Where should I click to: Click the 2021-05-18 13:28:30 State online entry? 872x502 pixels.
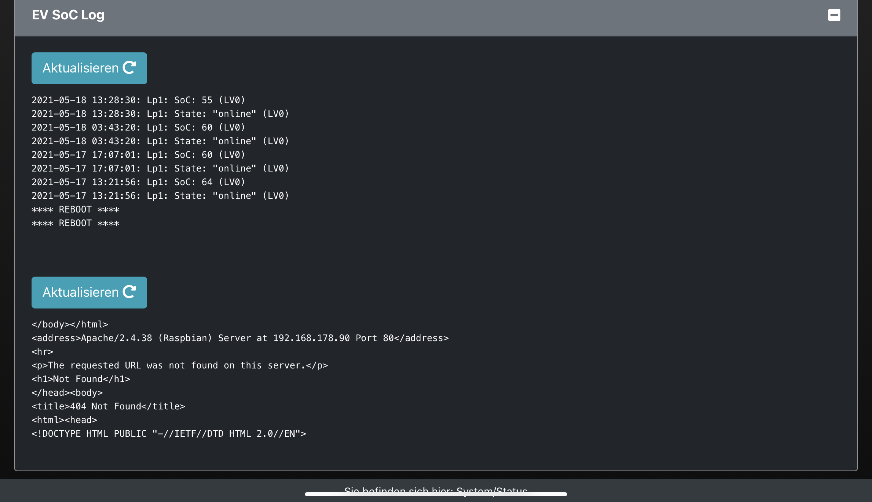pyautogui.click(x=160, y=114)
